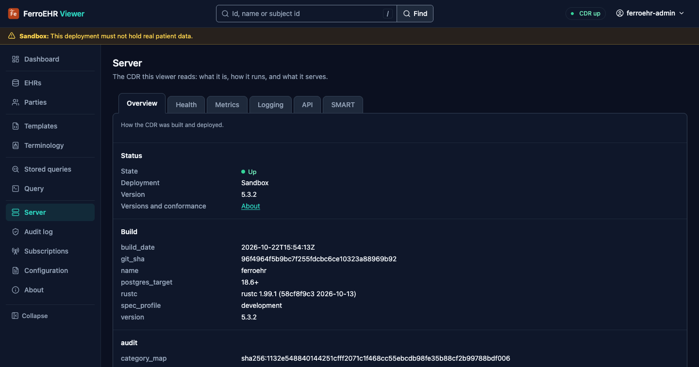Switch to the Health tab
699x367 pixels.
[186, 105]
